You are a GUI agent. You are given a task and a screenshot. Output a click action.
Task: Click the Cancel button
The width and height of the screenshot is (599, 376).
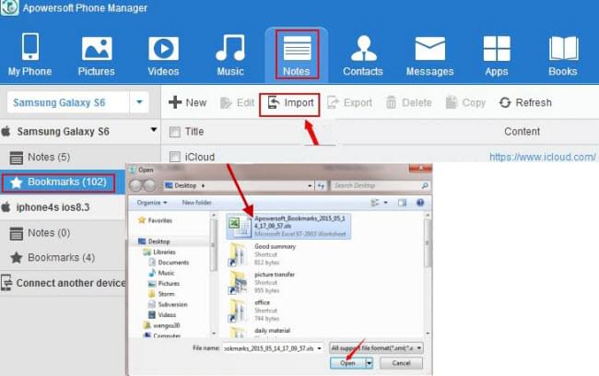tap(401, 363)
